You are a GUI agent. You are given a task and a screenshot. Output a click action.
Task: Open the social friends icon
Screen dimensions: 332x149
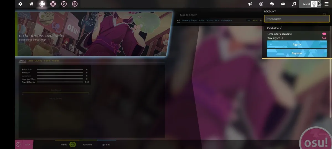(x=283, y=4)
